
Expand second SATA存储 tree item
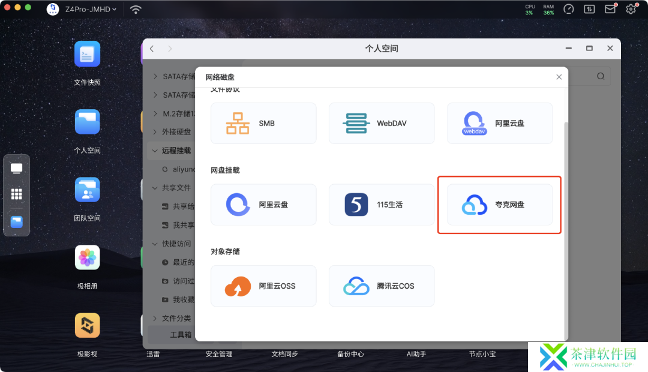pyautogui.click(x=155, y=95)
